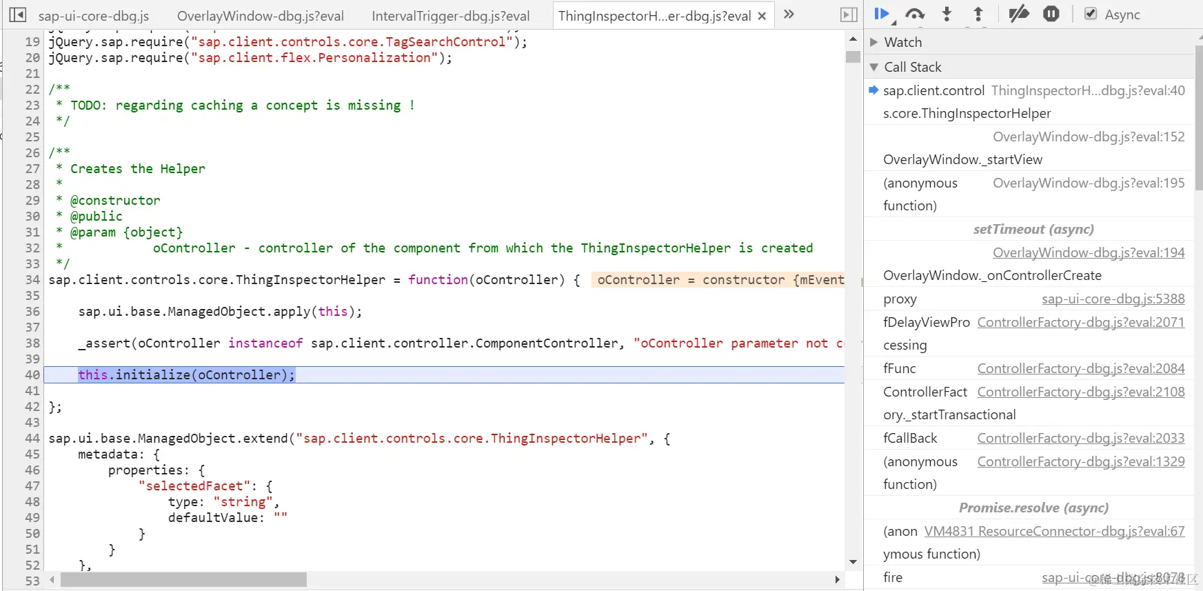Click the editor scroll up arrow
Viewport: 1203px width, 591px height.
click(x=853, y=39)
